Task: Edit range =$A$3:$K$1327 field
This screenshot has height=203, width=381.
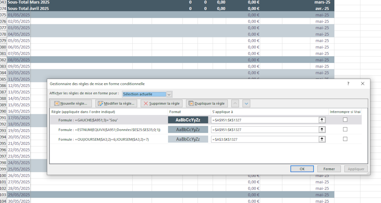Action: [265, 139]
